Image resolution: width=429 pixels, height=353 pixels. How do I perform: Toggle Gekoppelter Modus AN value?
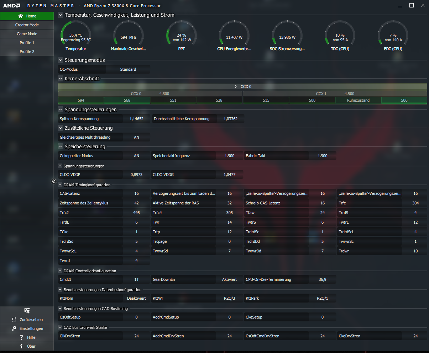point(136,156)
